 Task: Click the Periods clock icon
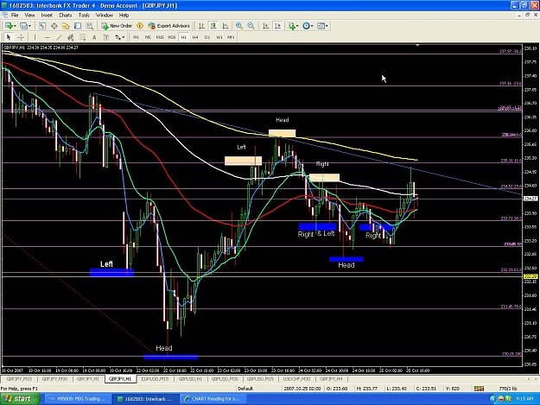click(306, 26)
